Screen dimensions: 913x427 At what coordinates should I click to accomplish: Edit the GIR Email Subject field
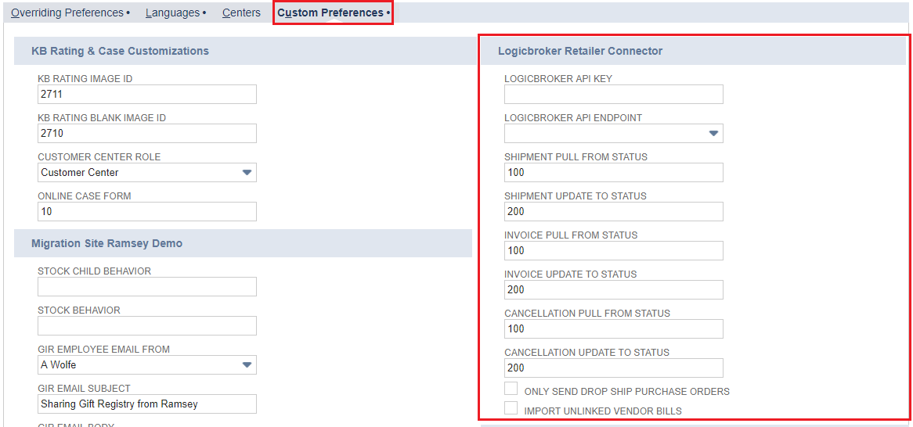(x=147, y=404)
